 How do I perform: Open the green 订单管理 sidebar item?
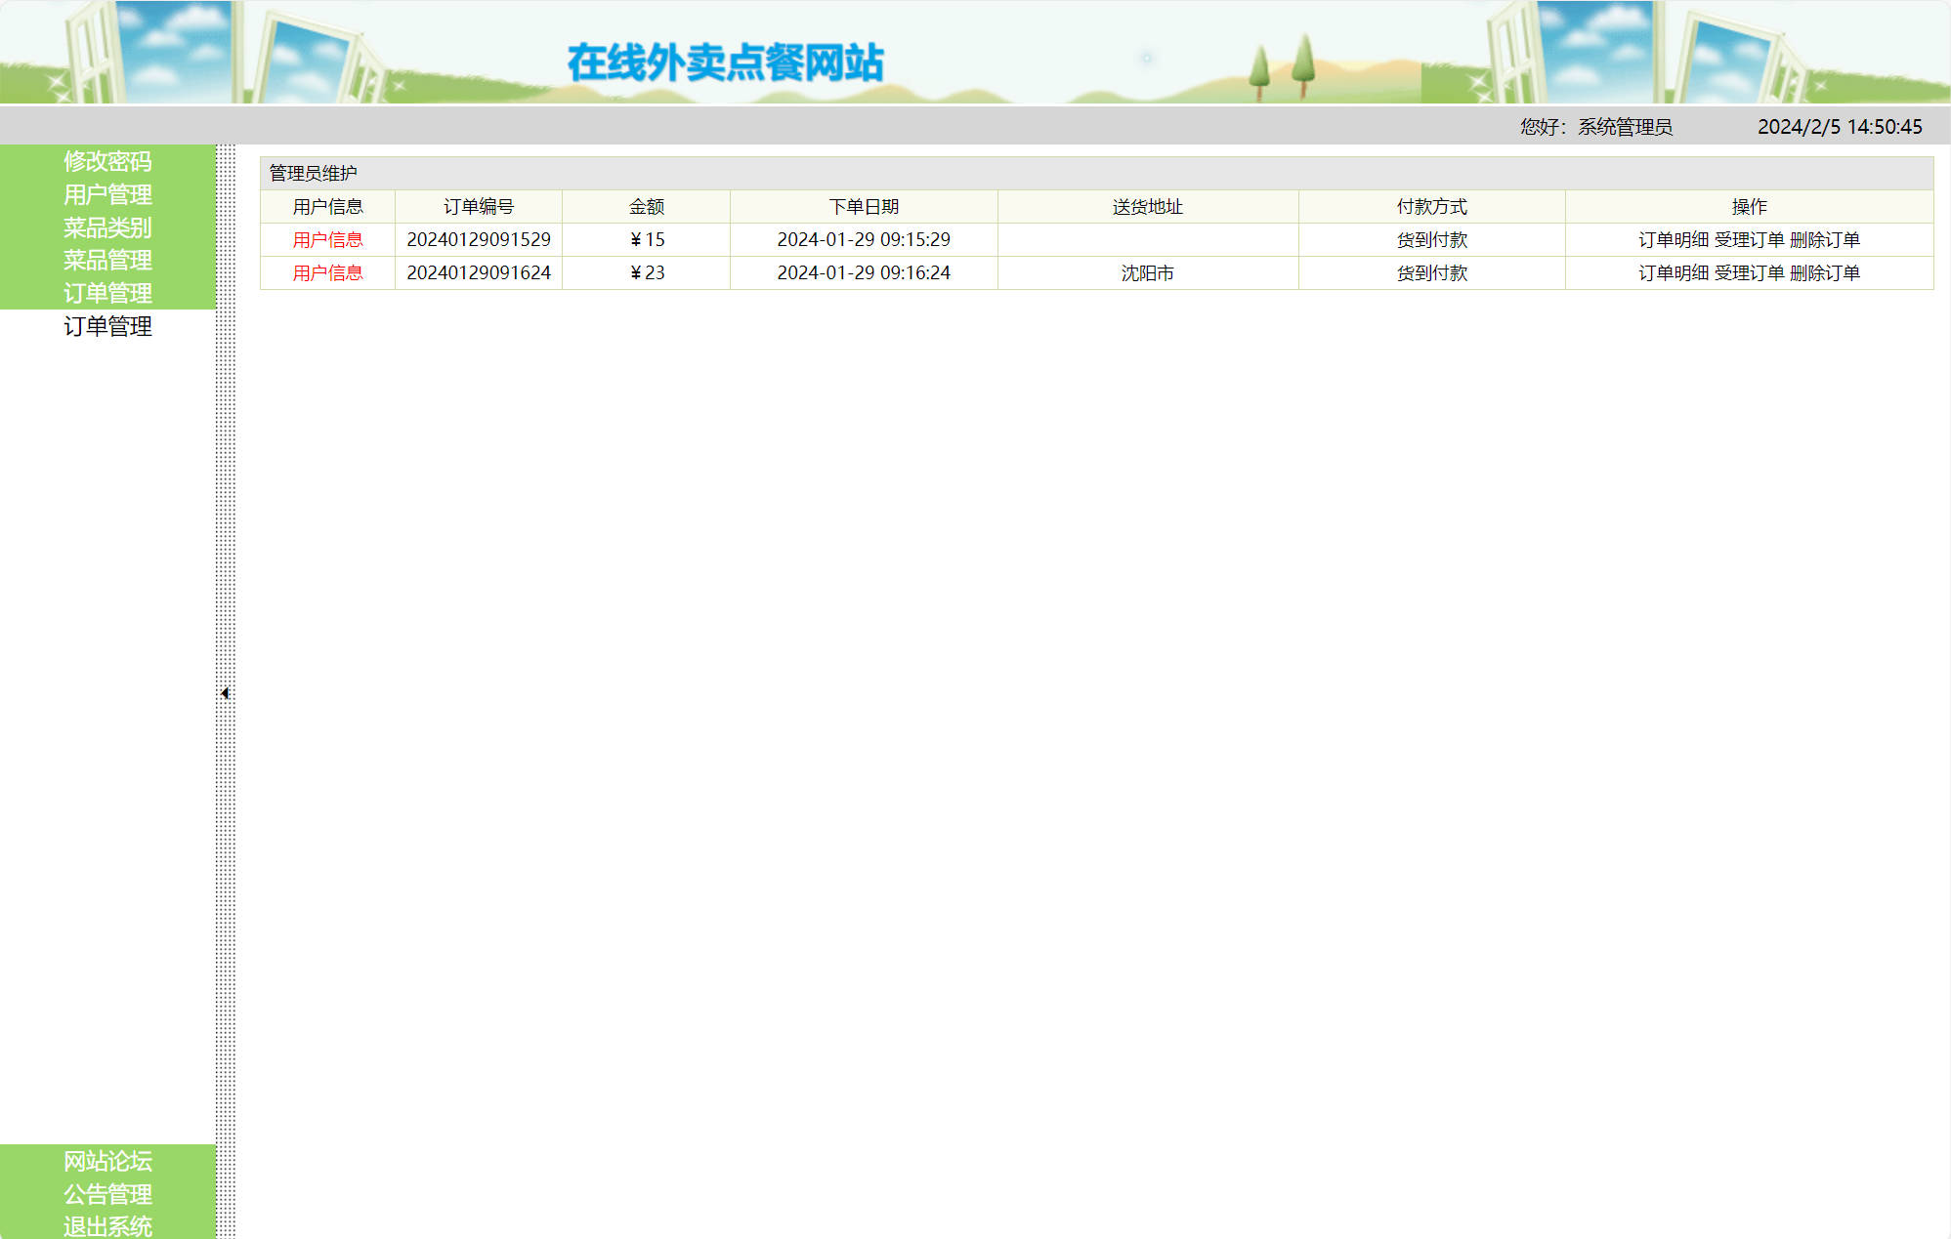(x=107, y=293)
